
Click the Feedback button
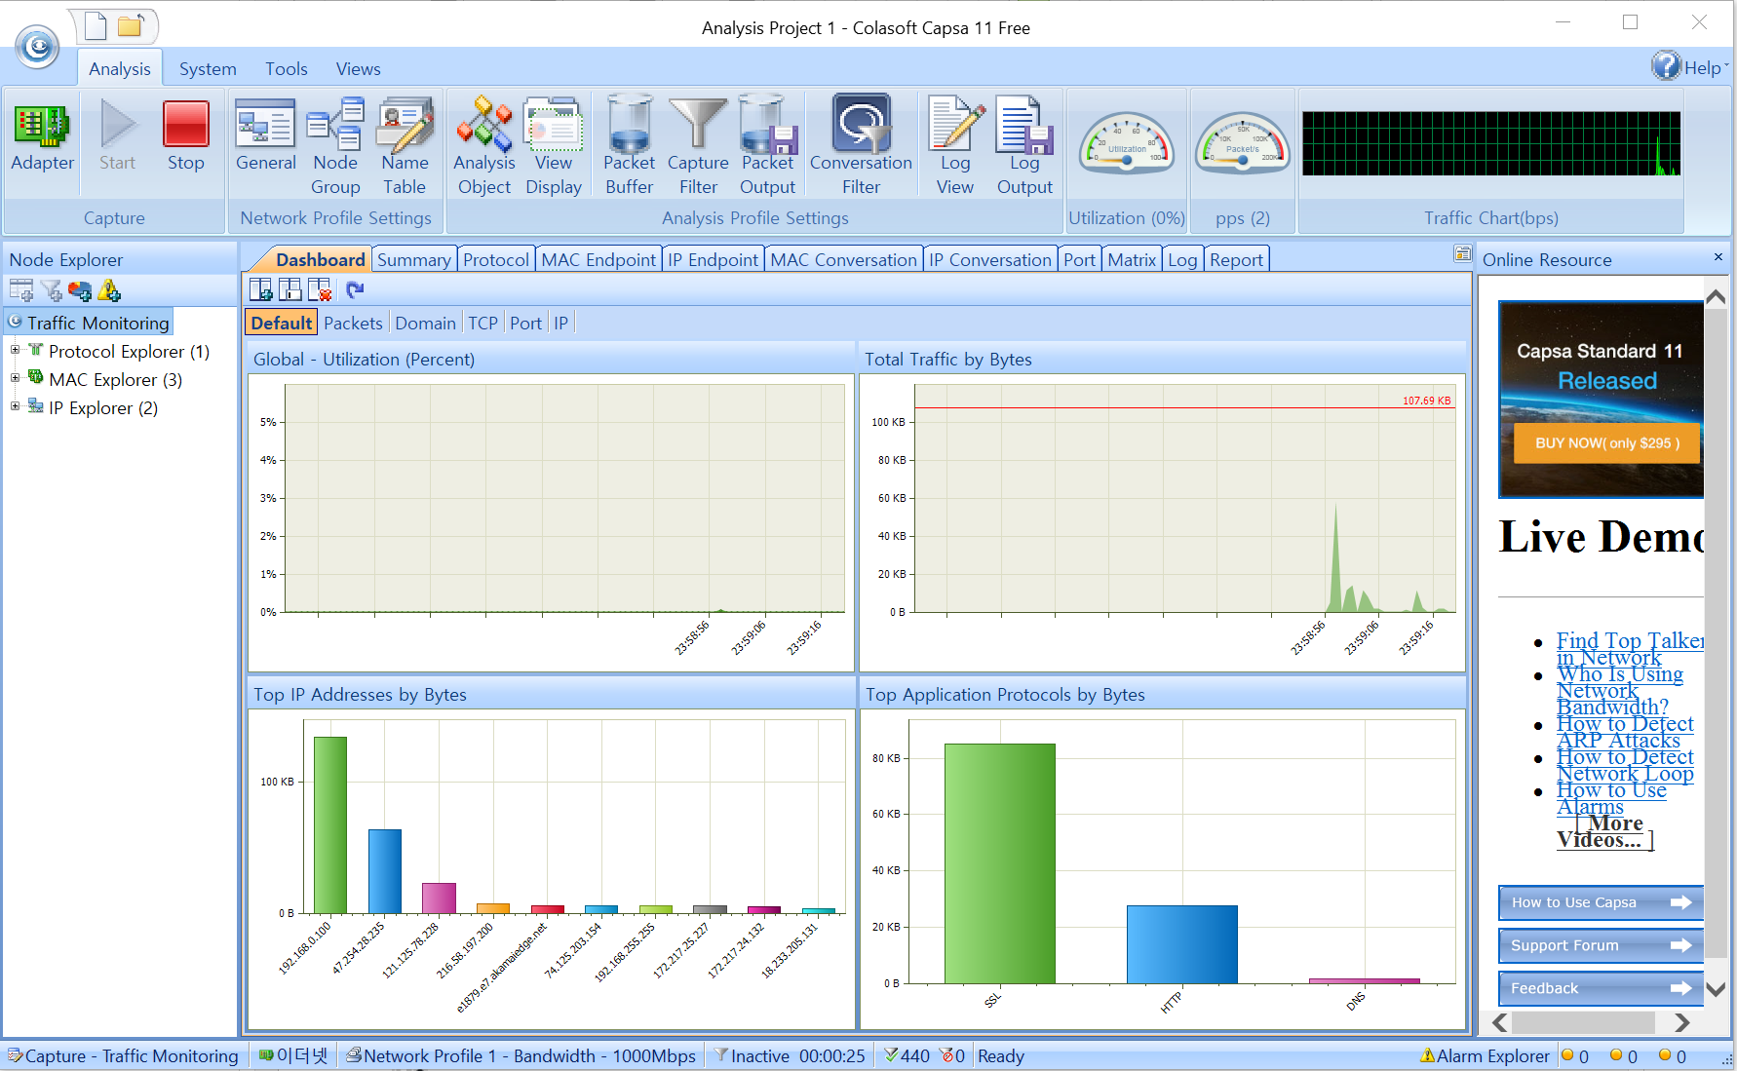(x=1601, y=988)
